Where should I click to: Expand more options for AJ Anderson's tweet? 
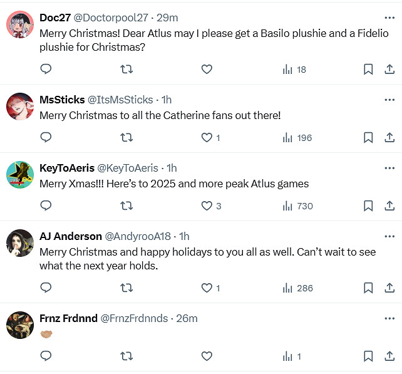[x=389, y=236]
